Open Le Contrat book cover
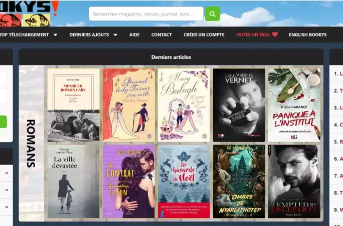Viewport: 343px width, 226px height. pyautogui.click(x=128, y=181)
